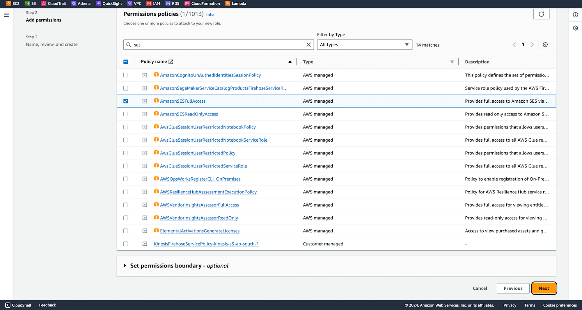Check ElementalActivationsGenerateLicenses checkbox

point(126,231)
